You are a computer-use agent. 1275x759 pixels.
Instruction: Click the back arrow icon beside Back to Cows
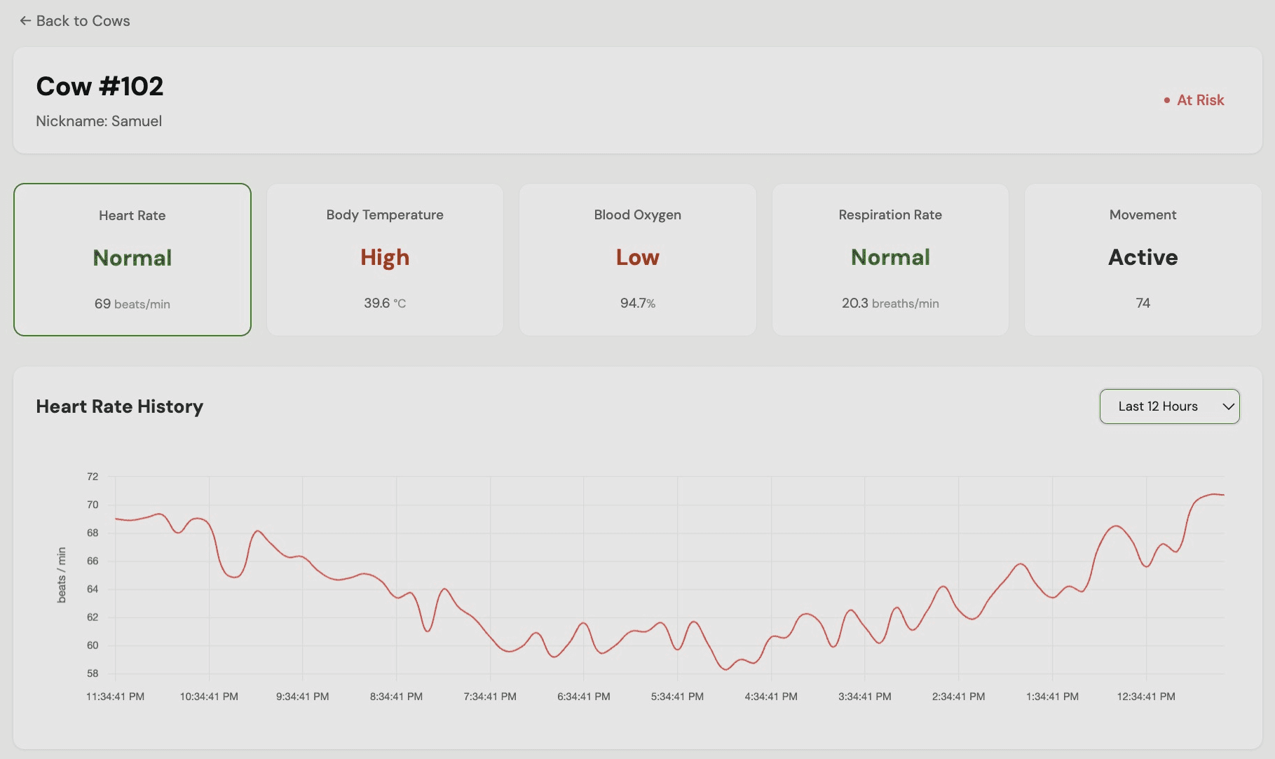coord(25,21)
